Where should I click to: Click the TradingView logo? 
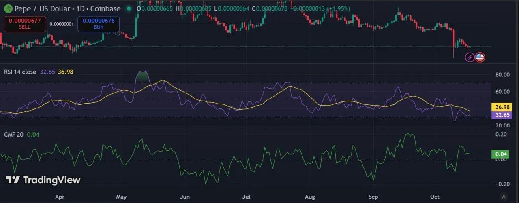click(43, 180)
